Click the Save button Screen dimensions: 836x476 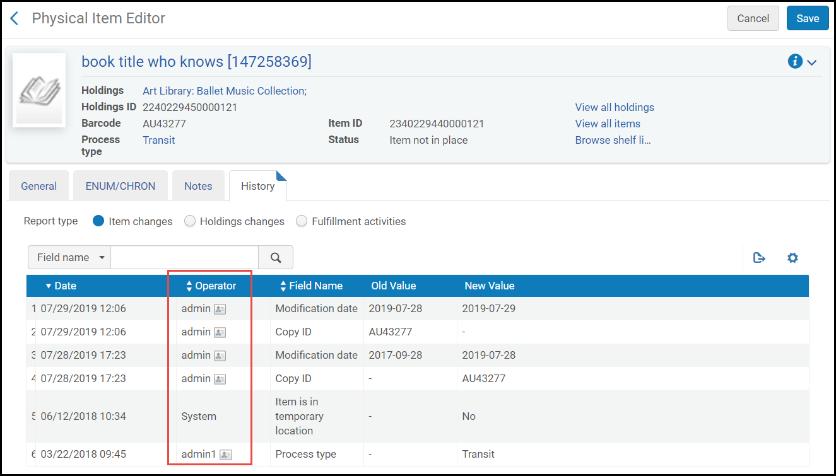point(807,18)
